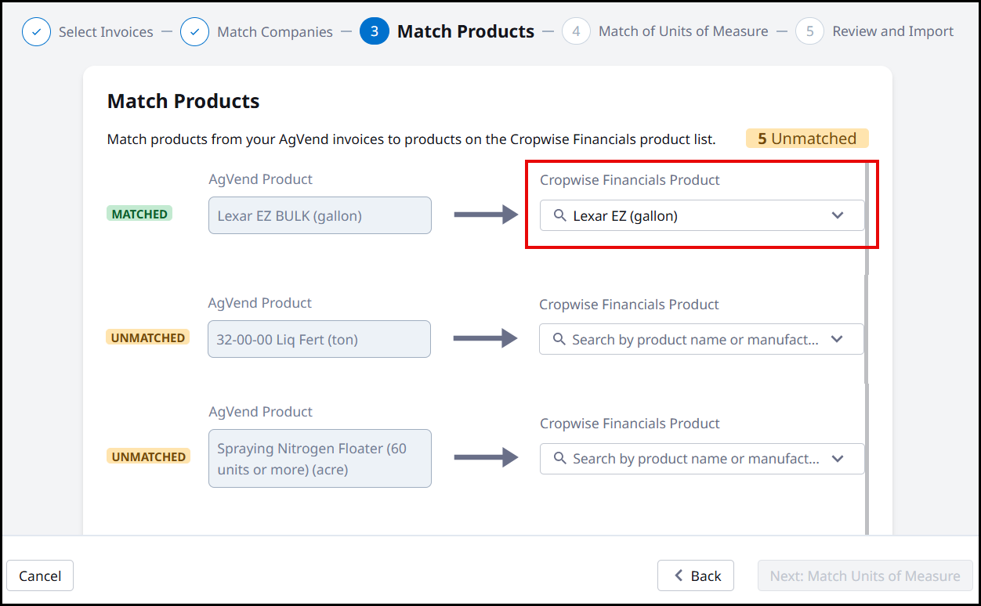Click search icon for Spraying Nitrogen Floater match

(x=559, y=458)
